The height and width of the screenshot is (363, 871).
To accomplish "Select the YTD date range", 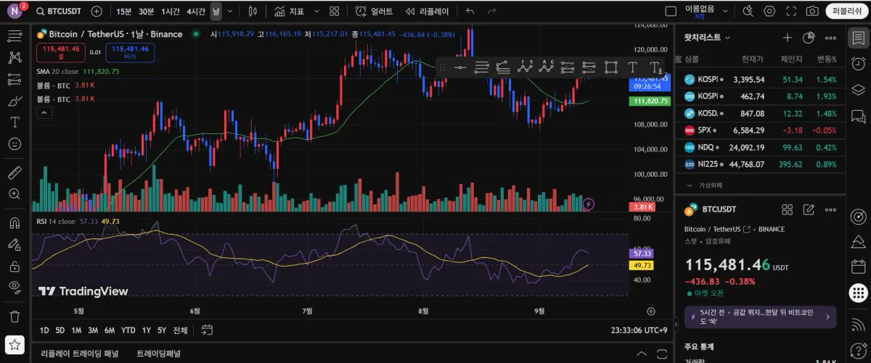I will 128,330.
